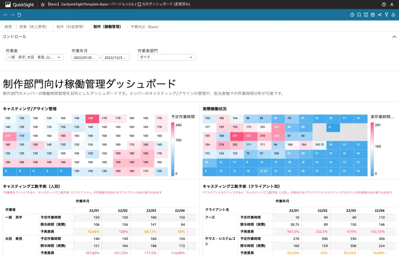
Task: Switch to 予算対比（Basic）tab
Action: point(145,27)
